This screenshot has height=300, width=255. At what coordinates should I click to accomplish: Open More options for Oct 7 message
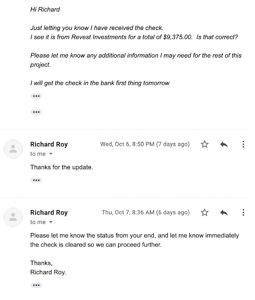[243, 212]
